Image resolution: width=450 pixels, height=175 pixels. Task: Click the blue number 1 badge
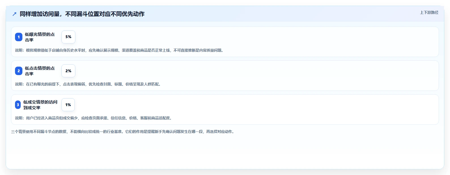(19, 37)
